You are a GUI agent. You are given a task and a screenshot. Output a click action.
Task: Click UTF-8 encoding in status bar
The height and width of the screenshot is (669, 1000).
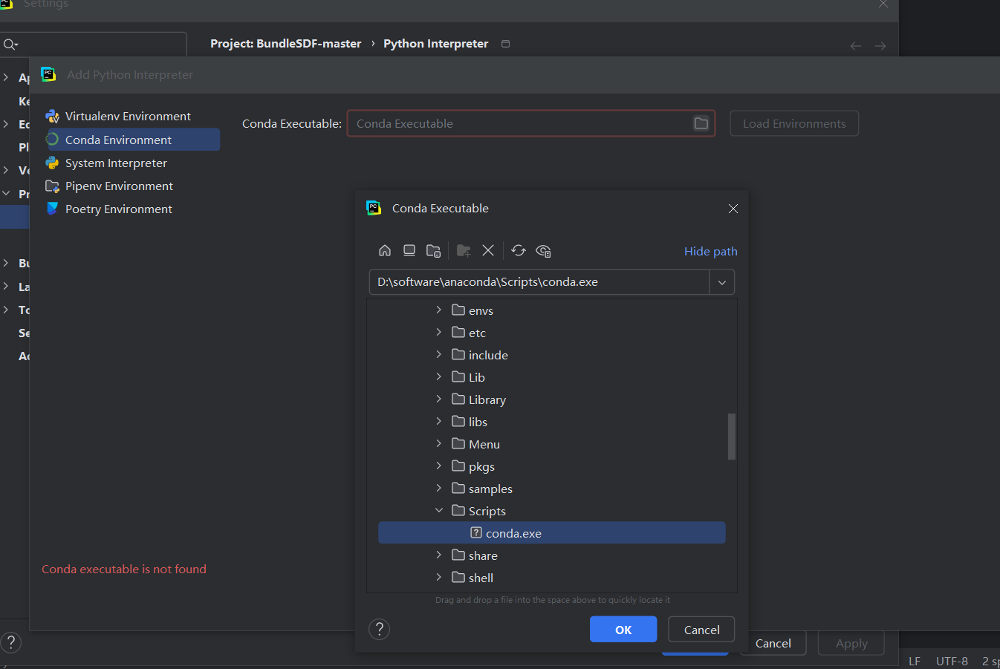coord(952,661)
